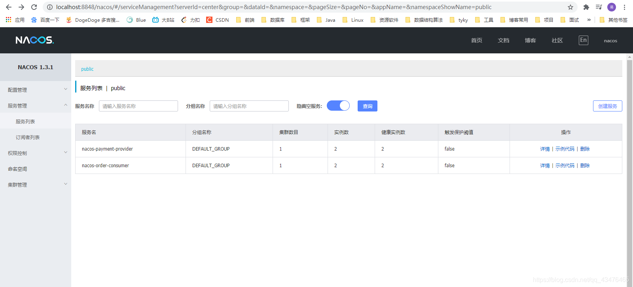Open the CSDN bookmark
This screenshot has height=287, width=633.
[218, 20]
